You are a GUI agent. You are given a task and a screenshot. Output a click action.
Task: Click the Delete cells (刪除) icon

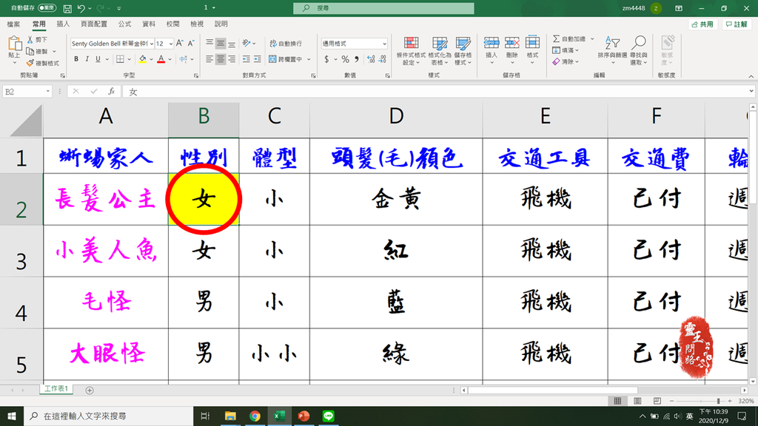(x=512, y=44)
